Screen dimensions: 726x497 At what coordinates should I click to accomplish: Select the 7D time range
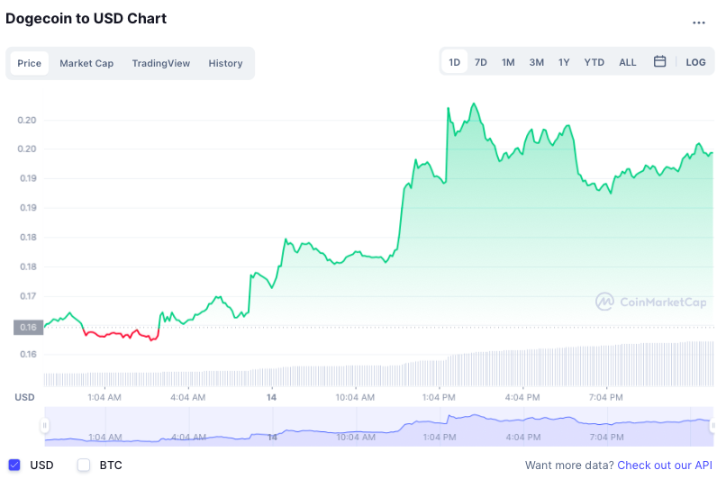pyautogui.click(x=481, y=62)
